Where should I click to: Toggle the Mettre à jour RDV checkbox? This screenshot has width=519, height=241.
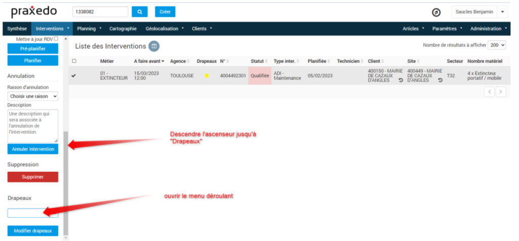56,38
